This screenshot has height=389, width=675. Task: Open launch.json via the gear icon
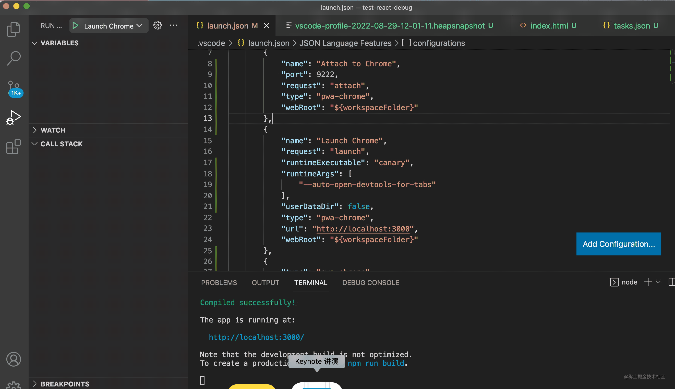click(x=158, y=26)
